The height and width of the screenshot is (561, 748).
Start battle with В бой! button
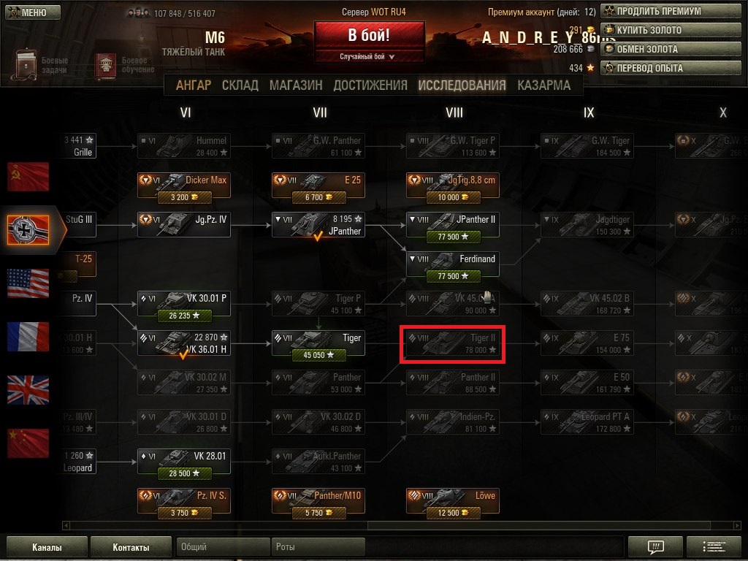point(369,35)
